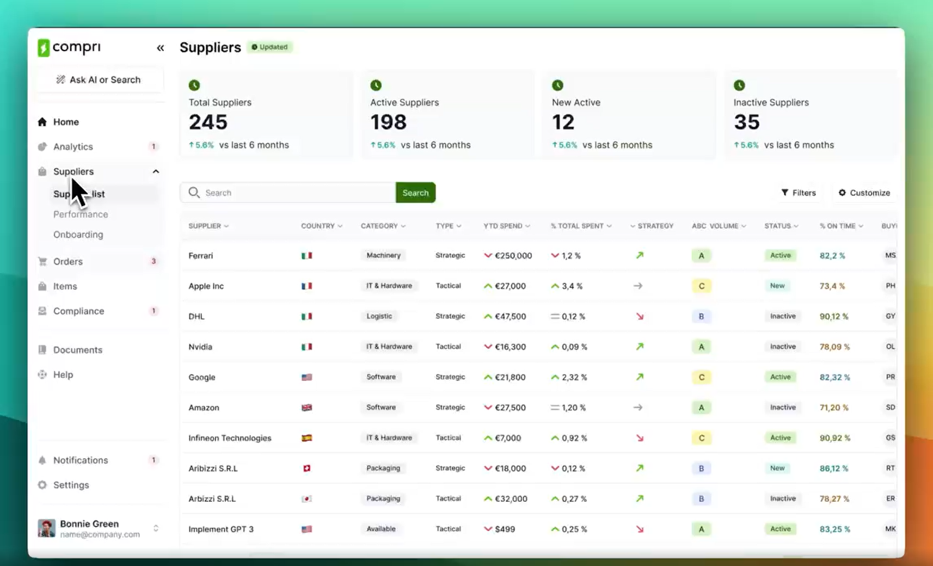
Task: Collapse the sidebar with the double-chevron icon
Action: (160, 48)
